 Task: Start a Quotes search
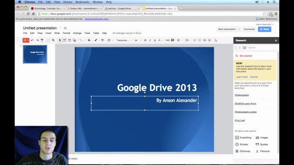(261, 144)
